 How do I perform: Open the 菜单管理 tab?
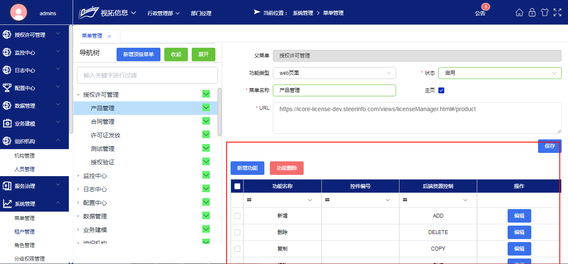(92, 36)
